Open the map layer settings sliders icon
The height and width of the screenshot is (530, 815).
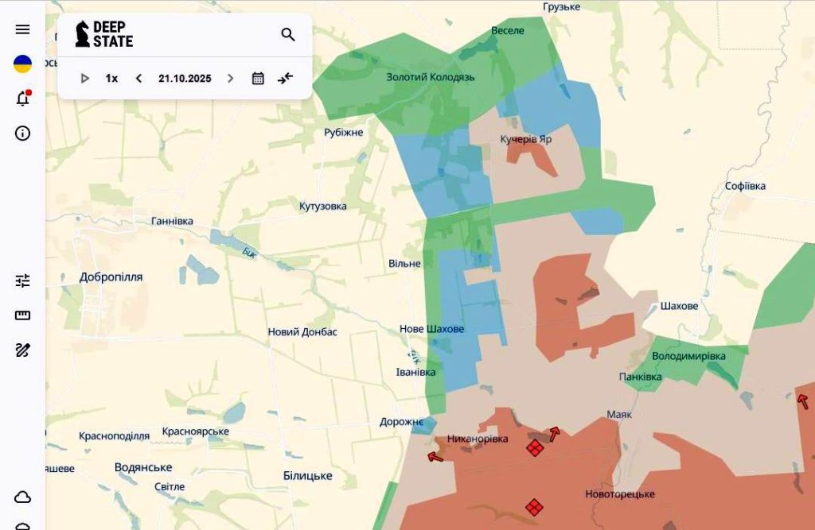click(x=22, y=280)
